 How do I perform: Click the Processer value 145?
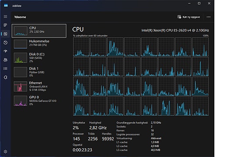[76, 139]
